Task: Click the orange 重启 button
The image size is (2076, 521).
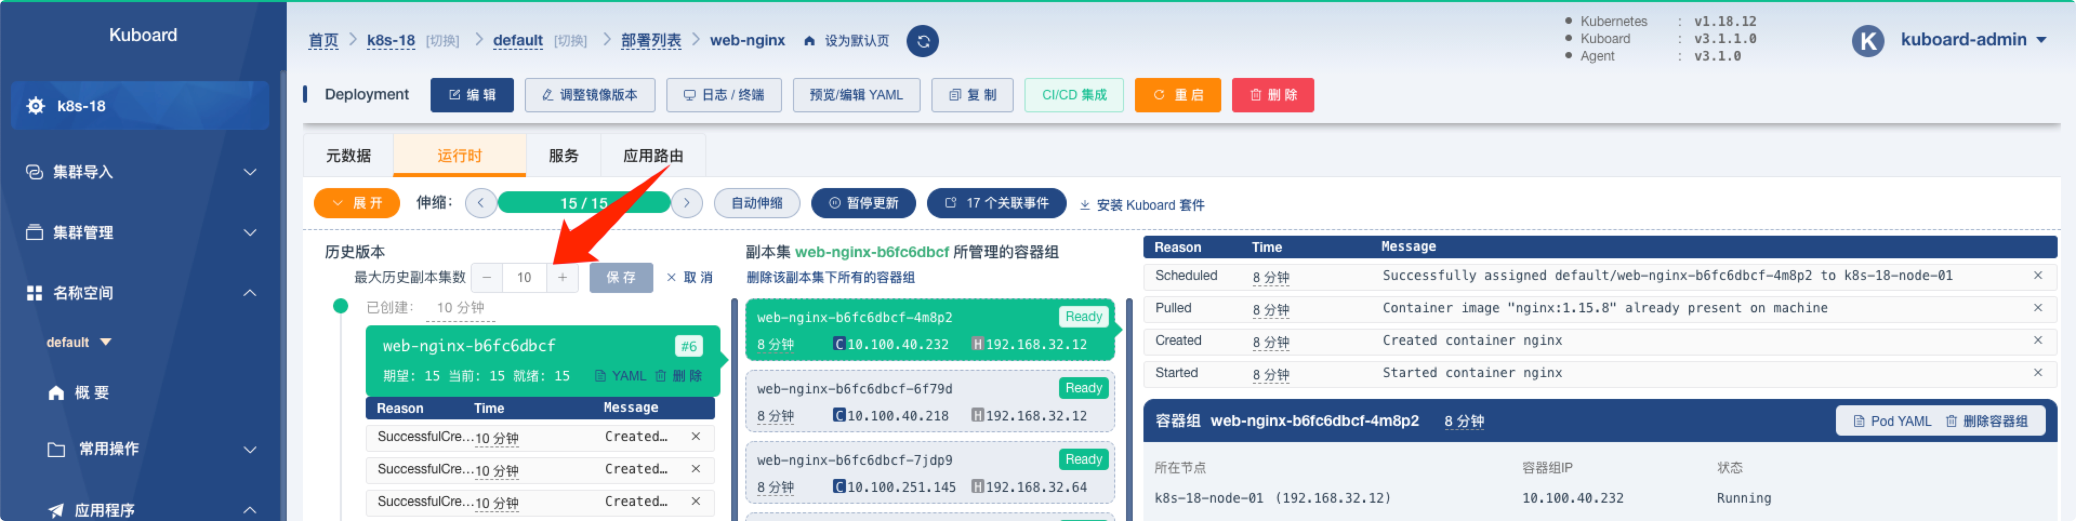Action: tap(1178, 95)
